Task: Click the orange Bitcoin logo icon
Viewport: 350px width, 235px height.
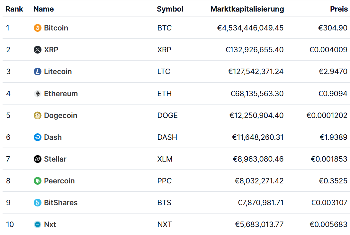Action: (x=38, y=28)
